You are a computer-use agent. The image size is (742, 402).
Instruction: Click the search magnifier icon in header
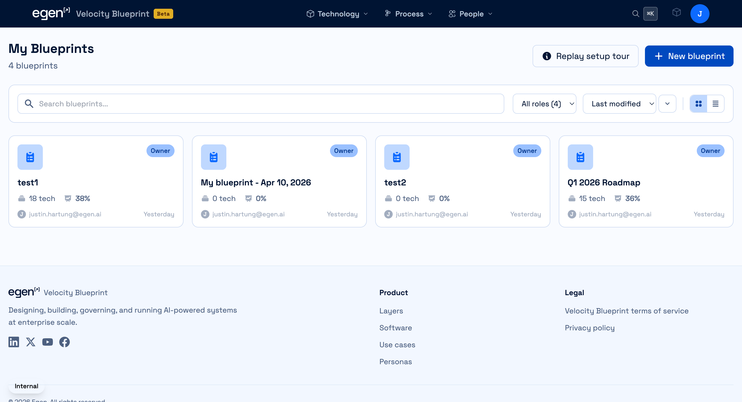635,13
